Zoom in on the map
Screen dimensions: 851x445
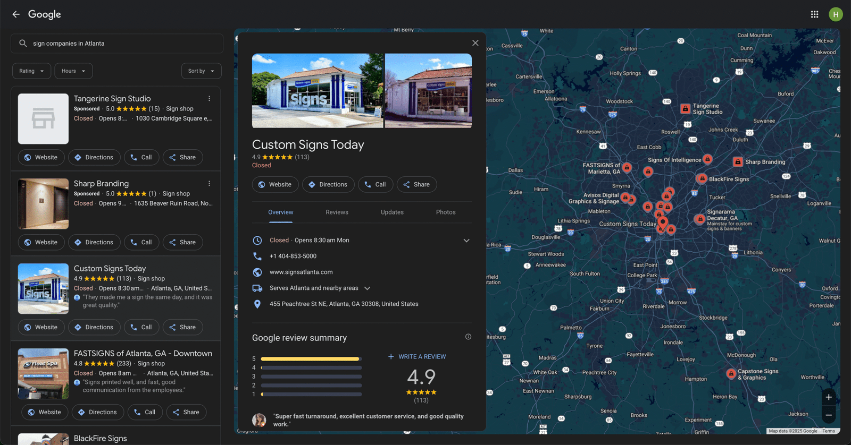tap(829, 397)
